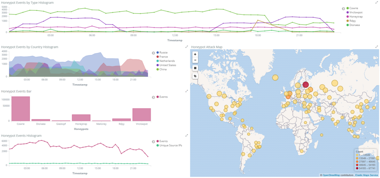The height and width of the screenshot is (178, 380).
Task: Click the Honeypot Events Histogram title
Action: coord(21,136)
